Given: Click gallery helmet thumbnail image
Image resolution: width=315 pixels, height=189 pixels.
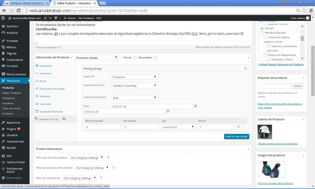Looking at the screenshot, I should (265, 132).
